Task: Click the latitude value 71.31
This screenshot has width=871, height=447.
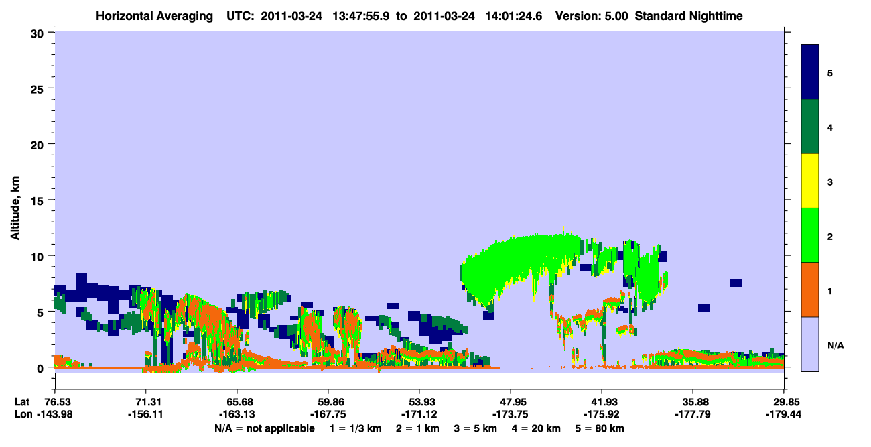Action: 145,401
